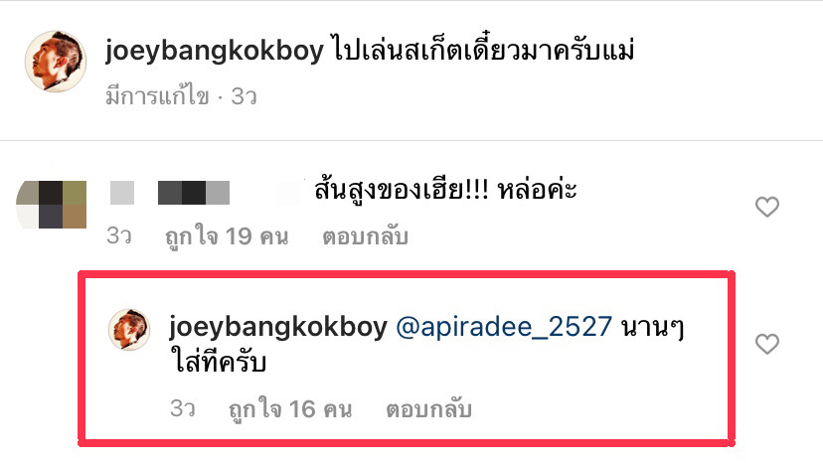Open the joeybangkokboy username in the caption
Viewport: 823px width, 463px height.
(214, 51)
